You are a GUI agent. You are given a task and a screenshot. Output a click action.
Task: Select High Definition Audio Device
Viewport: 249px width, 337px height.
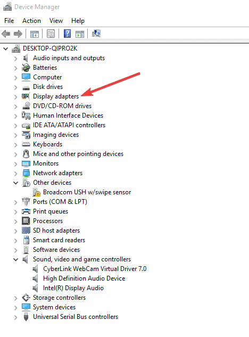point(84,278)
